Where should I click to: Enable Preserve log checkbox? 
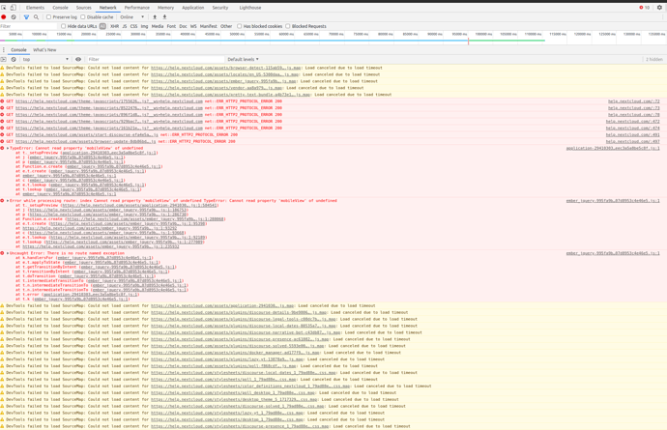pyautogui.click(x=49, y=17)
